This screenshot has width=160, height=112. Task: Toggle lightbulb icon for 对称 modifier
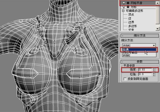(124, 7)
